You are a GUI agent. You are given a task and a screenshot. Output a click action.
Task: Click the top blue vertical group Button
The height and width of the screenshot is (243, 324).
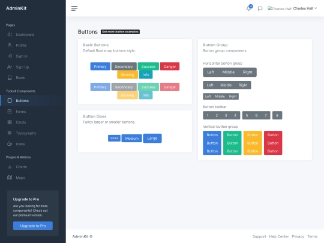[x=212, y=135]
